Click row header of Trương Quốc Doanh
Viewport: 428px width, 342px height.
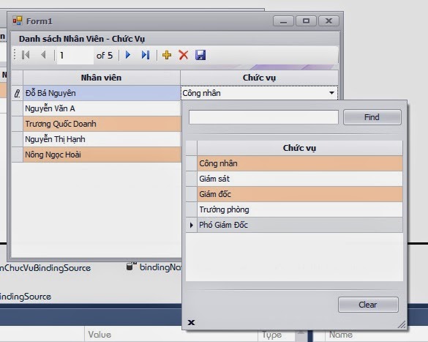[18, 124]
